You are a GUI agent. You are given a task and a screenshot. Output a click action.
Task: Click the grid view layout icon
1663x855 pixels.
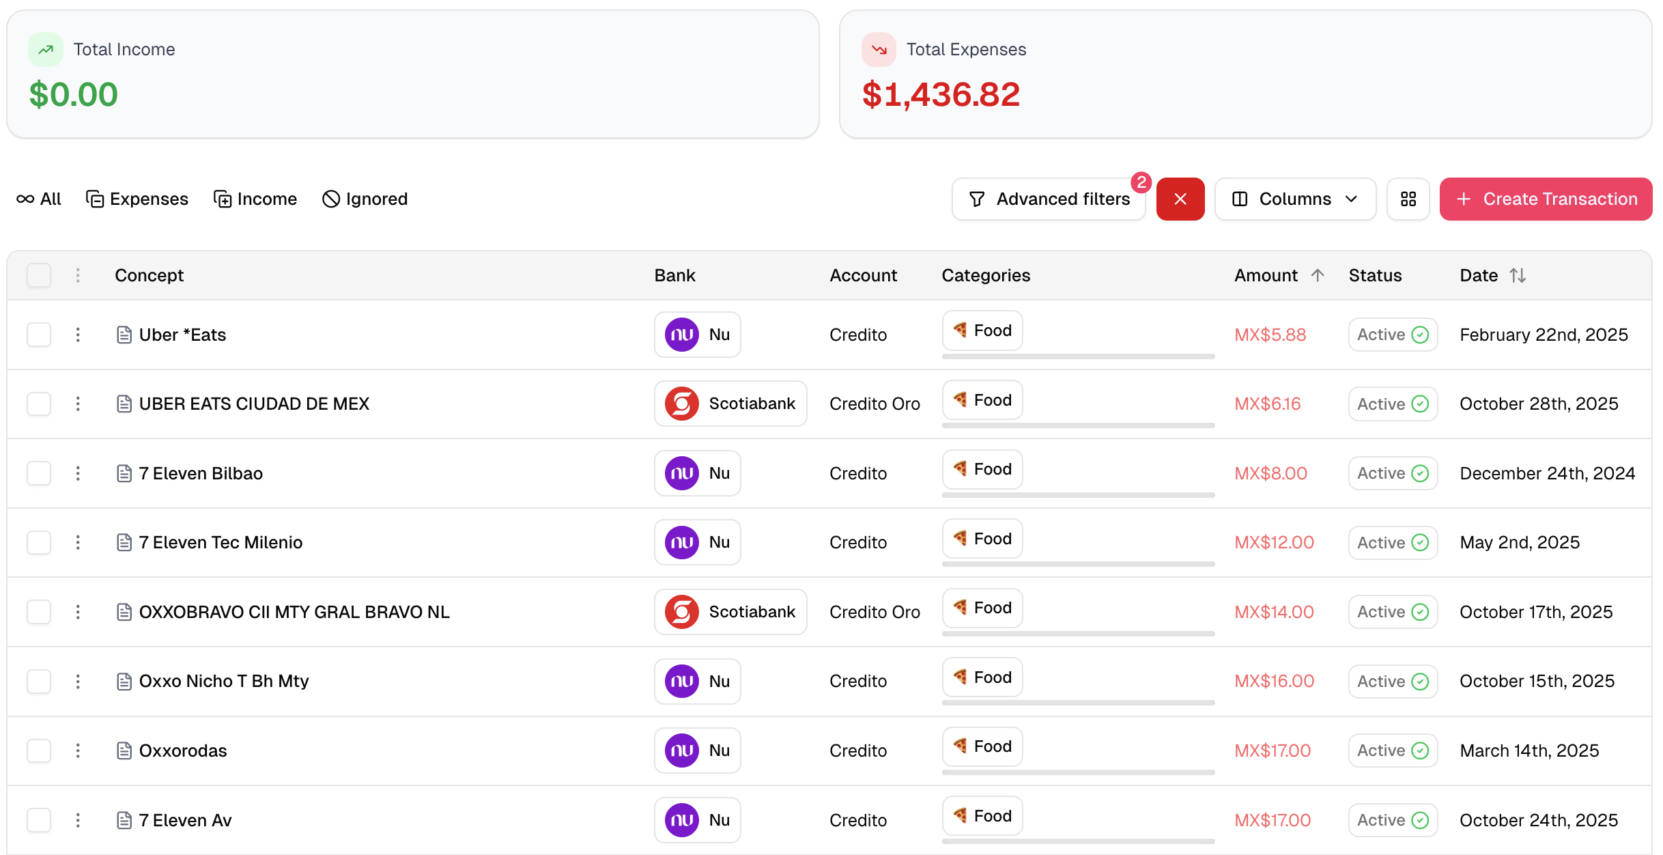click(x=1408, y=199)
